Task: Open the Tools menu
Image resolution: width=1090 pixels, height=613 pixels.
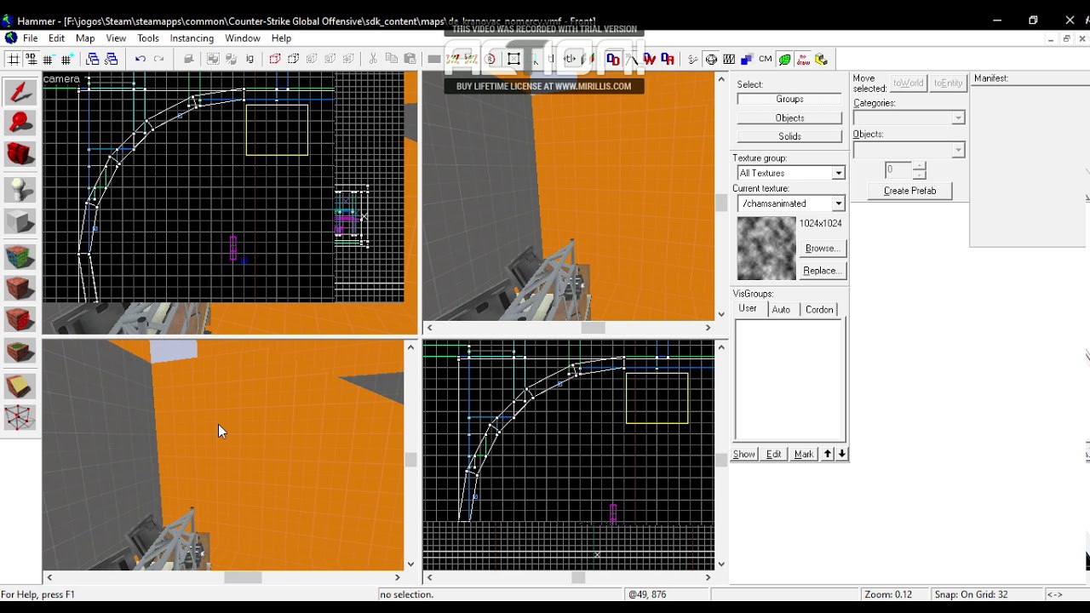Action: coord(148,38)
